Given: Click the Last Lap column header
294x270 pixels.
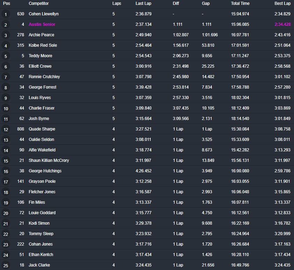Looking at the screenshot, I should [143, 3].
